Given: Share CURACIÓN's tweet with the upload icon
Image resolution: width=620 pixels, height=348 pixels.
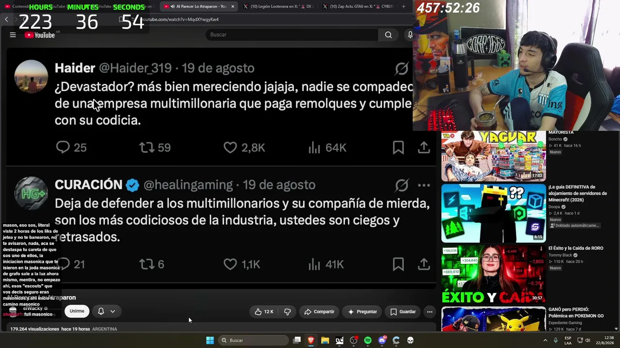Looking at the screenshot, I should [x=424, y=264].
